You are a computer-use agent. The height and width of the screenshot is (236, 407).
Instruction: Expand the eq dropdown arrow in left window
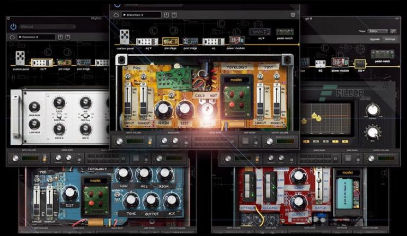pyautogui.click(x=45, y=69)
